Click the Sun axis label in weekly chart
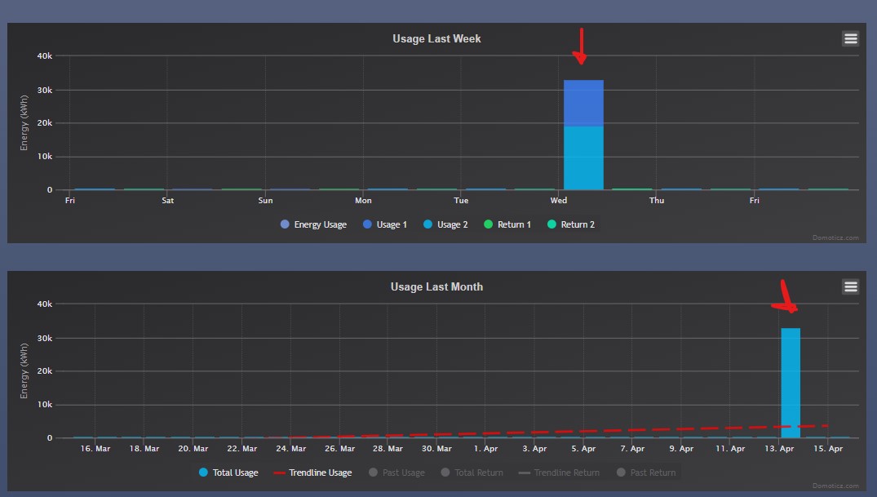The image size is (877, 497). (265, 201)
